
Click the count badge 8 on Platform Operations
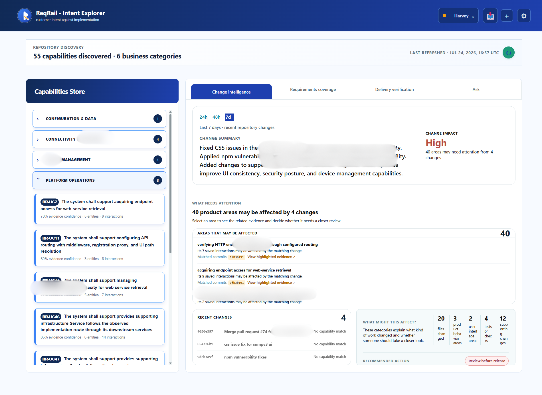(x=158, y=180)
